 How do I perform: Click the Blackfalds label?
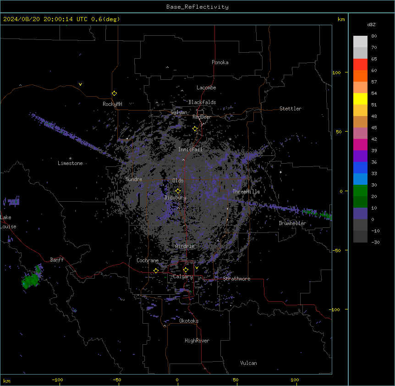(202, 102)
